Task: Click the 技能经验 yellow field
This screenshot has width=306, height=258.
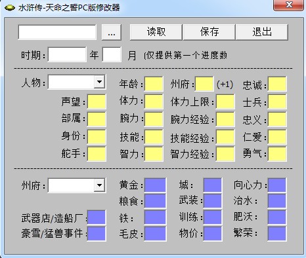Action: [x=225, y=137]
